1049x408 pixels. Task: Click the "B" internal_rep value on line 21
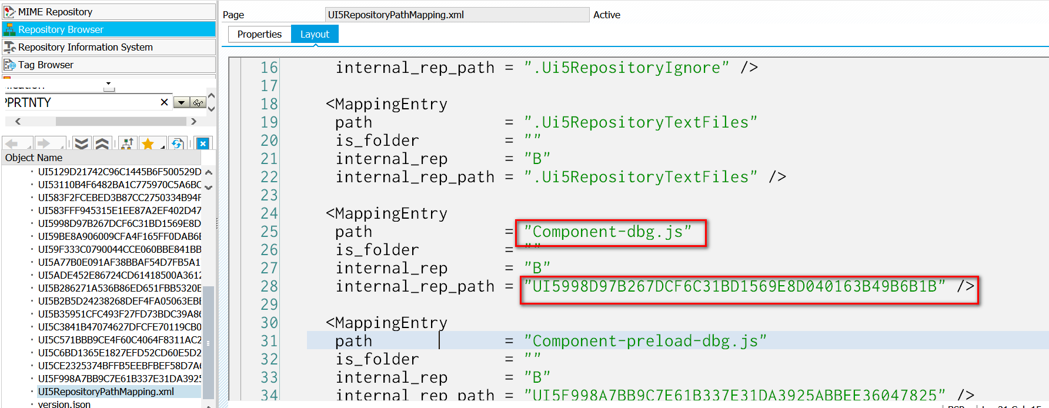[x=537, y=159]
